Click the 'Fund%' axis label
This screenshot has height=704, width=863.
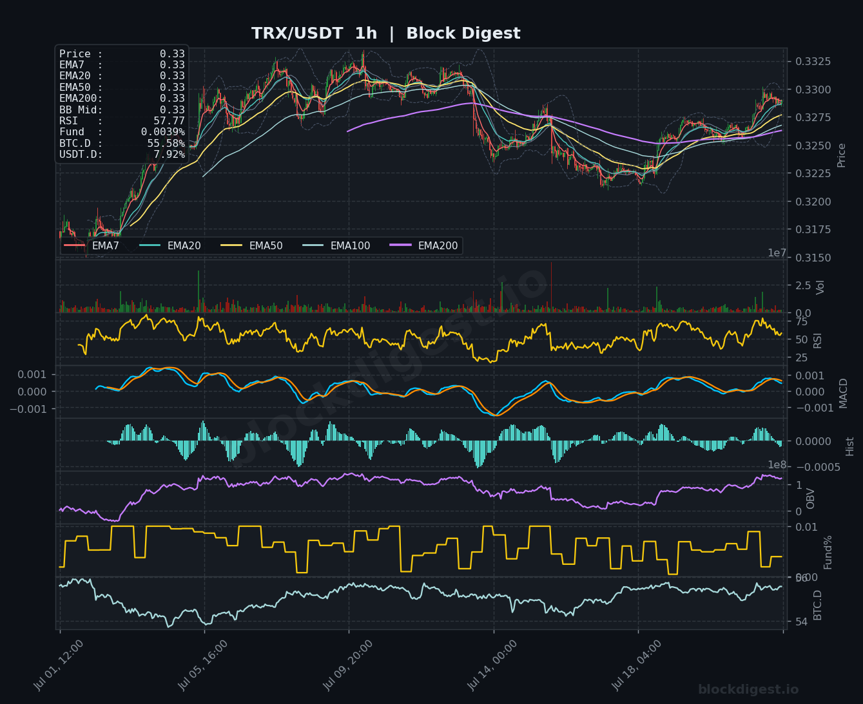(828, 552)
